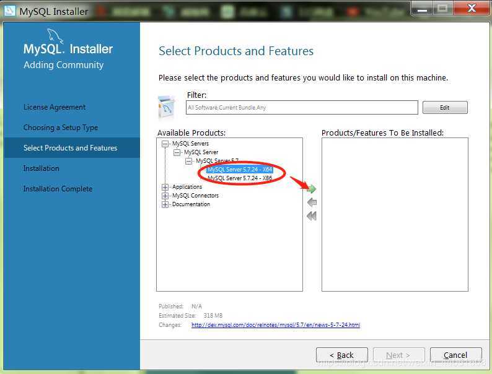Image resolution: width=492 pixels, height=374 pixels.
Task: Collapse the MySQL Servers tree node
Action: [165, 144]
